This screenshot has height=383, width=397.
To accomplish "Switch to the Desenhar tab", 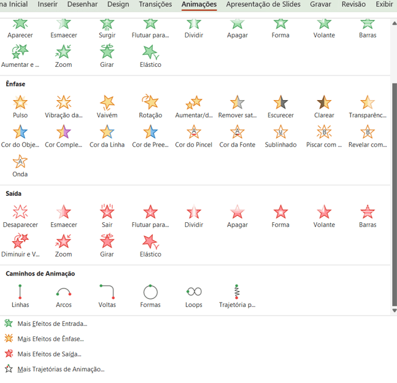I will [x=83, y=4].
